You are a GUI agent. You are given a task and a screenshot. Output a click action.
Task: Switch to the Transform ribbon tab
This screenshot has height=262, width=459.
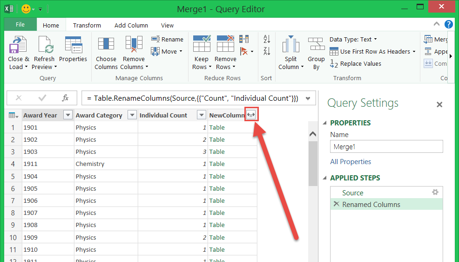[x=87, y=25]
